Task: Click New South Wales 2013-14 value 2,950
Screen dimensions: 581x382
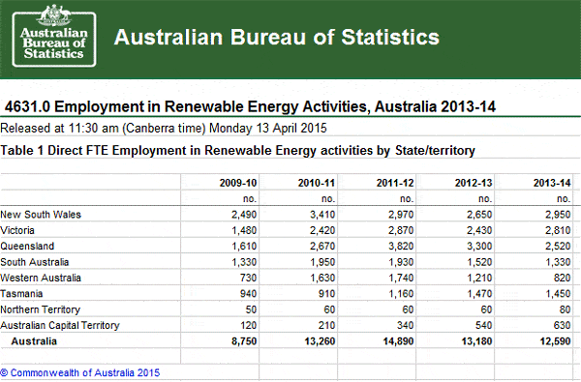Action: point(558,215)
